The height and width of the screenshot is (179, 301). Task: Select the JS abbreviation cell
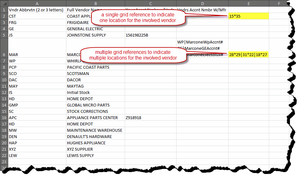tap(37, 35)
